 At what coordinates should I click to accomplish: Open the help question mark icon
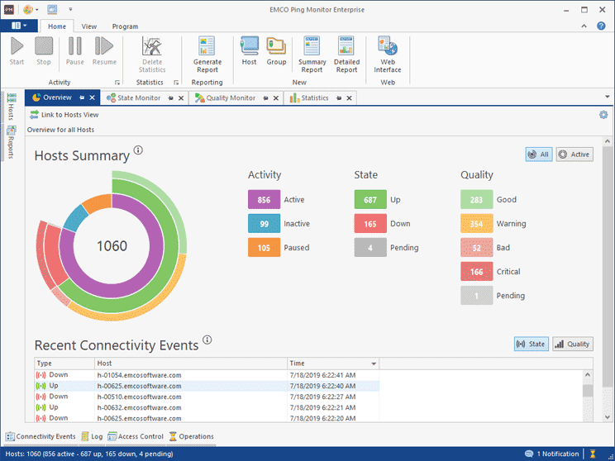tap(601, 26)
